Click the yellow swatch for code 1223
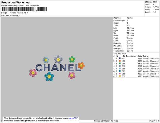Viewport: 160px width, 123px height. [x=120, y=76]
